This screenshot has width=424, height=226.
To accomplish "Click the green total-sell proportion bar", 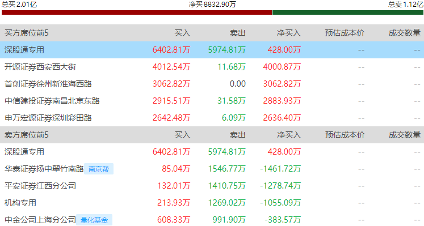I will [x=348, y=12].
